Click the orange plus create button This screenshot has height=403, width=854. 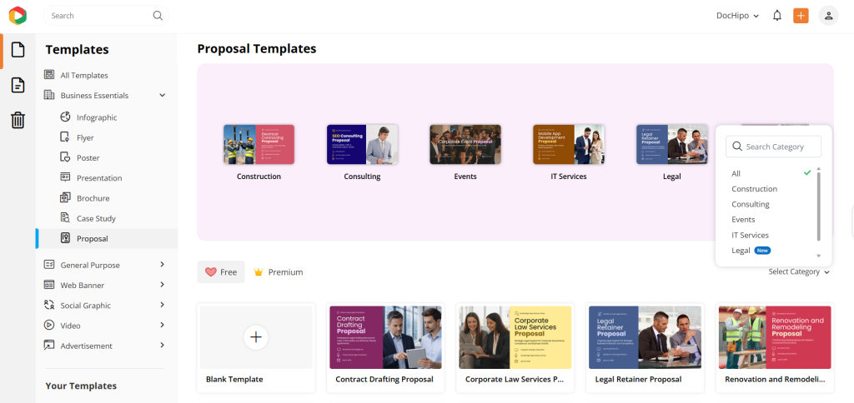[x=801, y=16]
